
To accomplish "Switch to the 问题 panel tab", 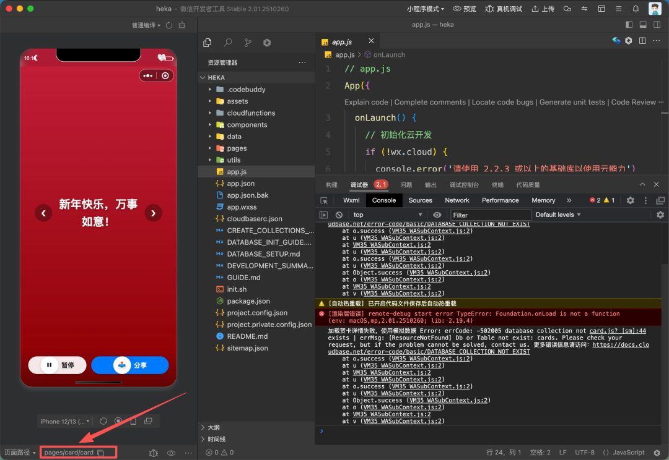I will coord(406,185).
